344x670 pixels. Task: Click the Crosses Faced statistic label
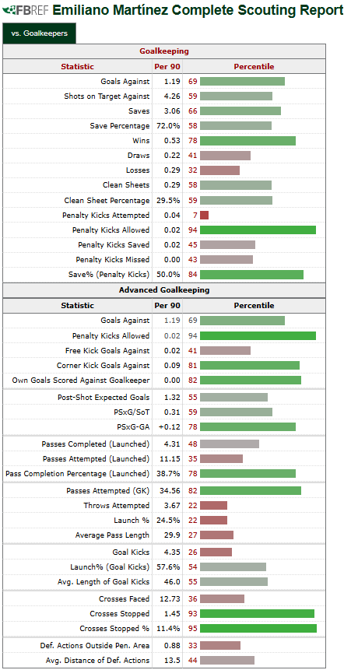pyautogui.click(x=124, y=598)
